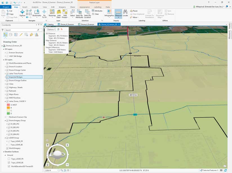Collapse the 2D Layers group
The width and height of the screenshot is (232, 173).
point(4,60)
